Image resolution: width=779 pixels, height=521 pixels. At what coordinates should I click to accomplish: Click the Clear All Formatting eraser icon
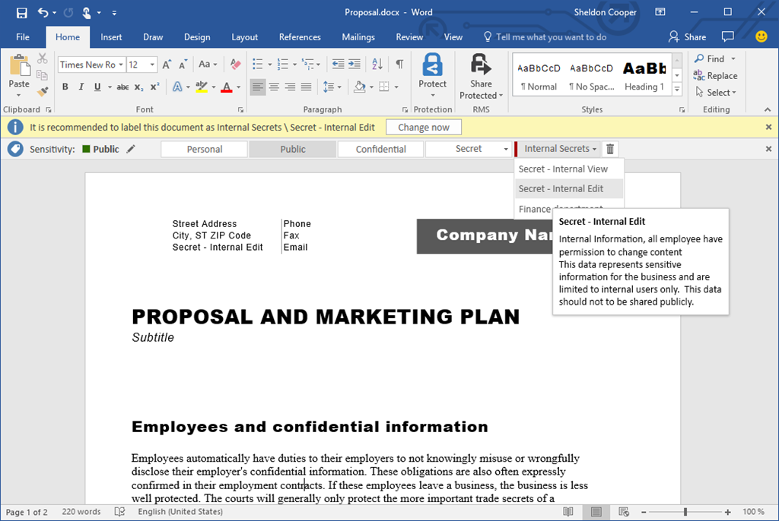click(235, 65)
